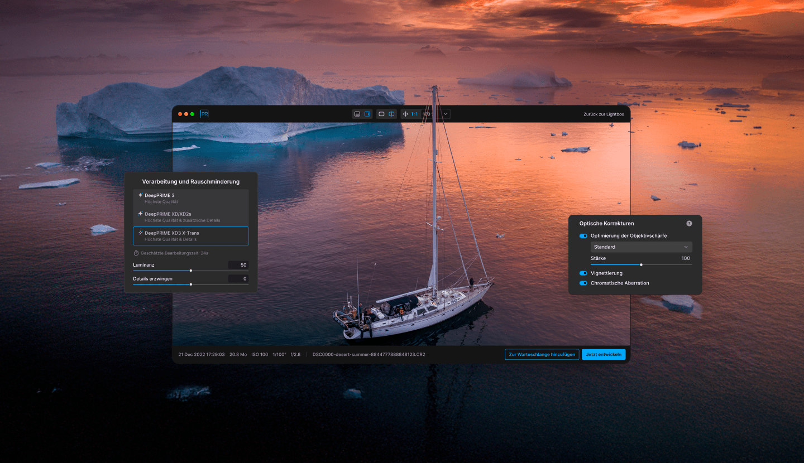The image size is (804, 463).
Task: Expand the zoom percentage dropdown
Action: [445, 114]
